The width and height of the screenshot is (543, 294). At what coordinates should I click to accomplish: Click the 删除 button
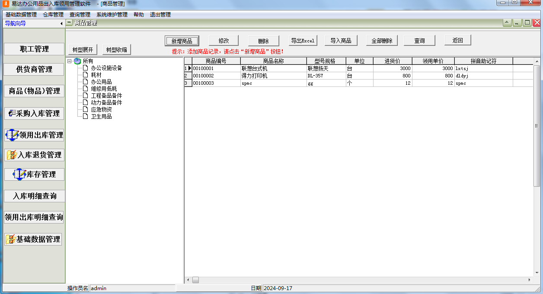tap(263, 41)
